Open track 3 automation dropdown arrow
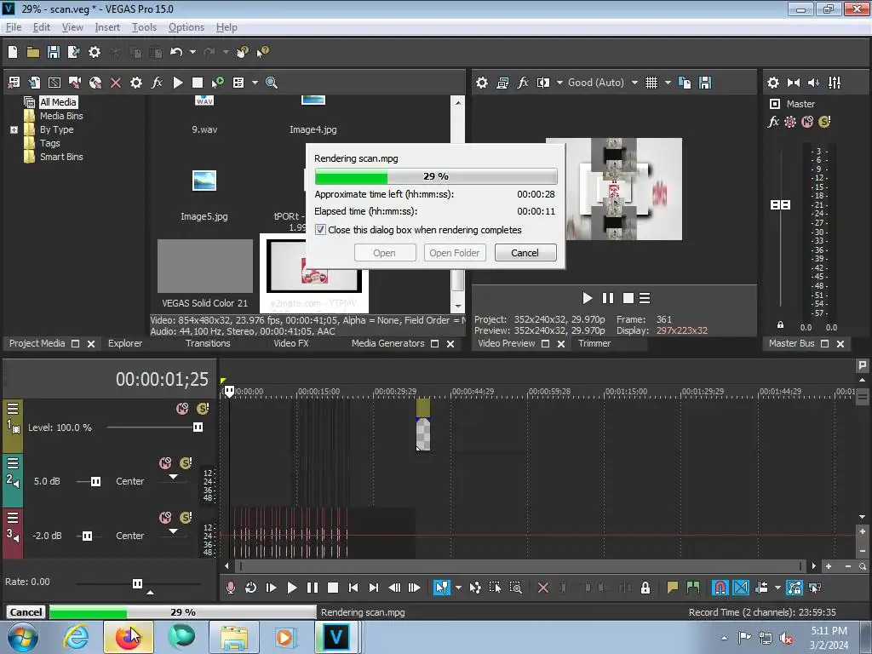Image resolution: width=872 pixels, height=654 pixels. (x=174, y=531)
